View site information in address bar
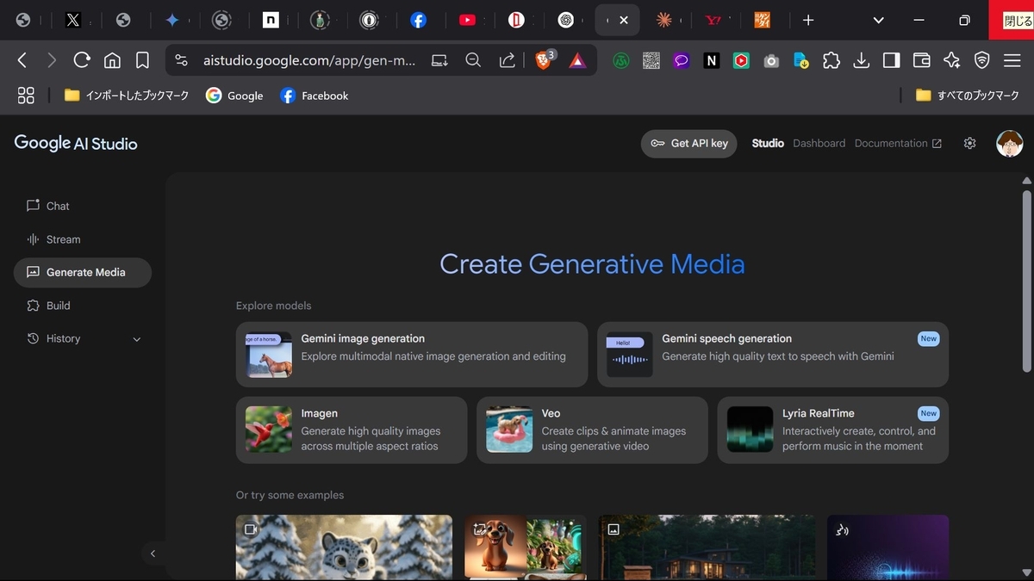1034x581 pixels. click(x=181, y=60)
